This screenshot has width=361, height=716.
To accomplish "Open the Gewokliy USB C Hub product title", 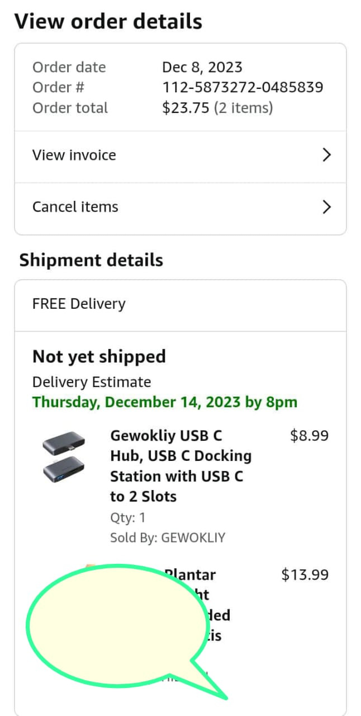I will pos(180,465).
